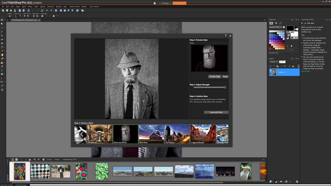Click the Undo icon in the standard toolbar

pyautogui.click(x=47, y=10)
